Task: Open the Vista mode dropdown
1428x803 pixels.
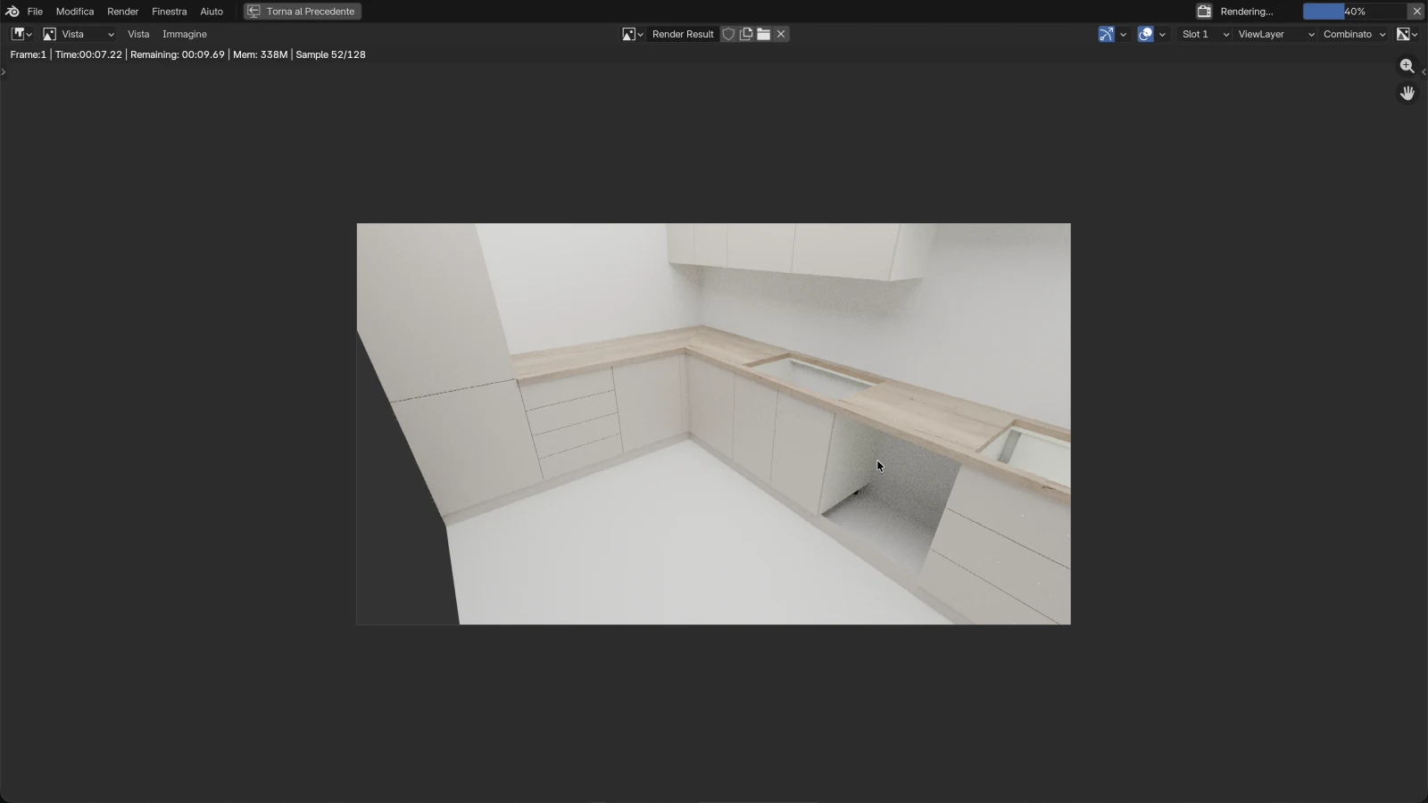Action: (79, 34)
